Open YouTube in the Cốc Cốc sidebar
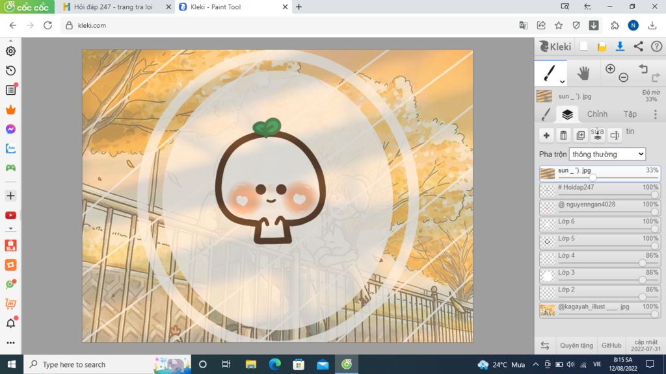The width and height of the screenshot is (666, 374). coord(10,216)
